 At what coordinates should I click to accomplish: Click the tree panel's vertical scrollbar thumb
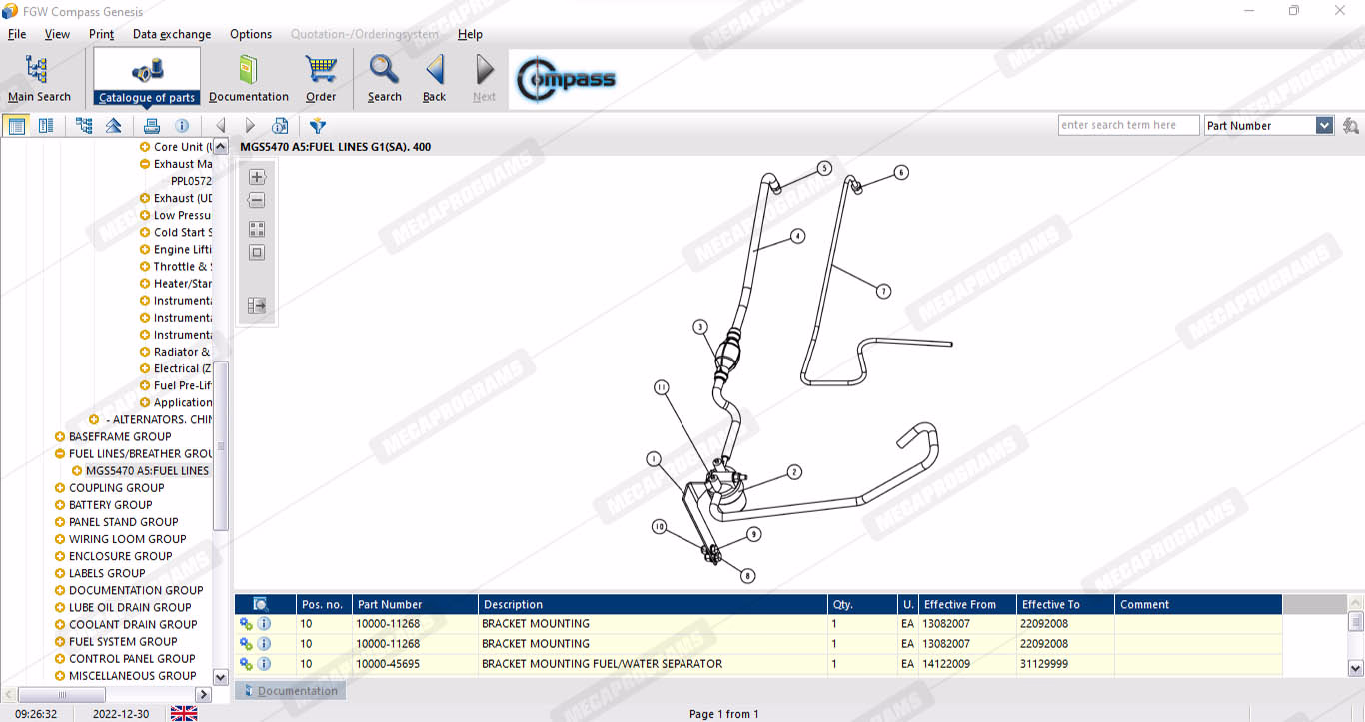[221, 444]
